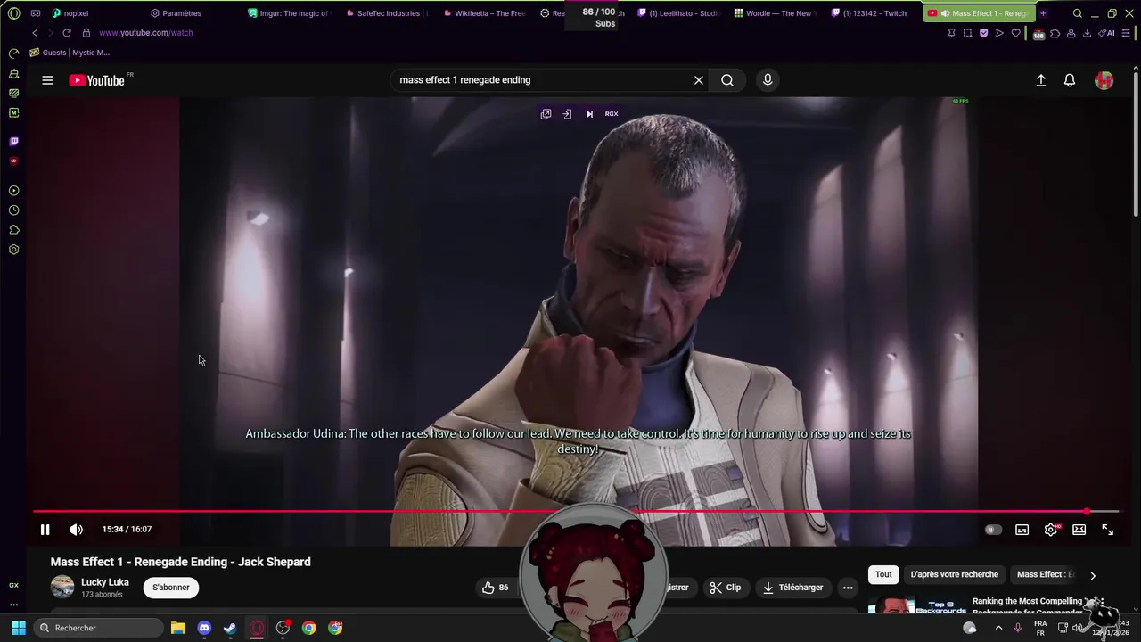
Task: Open Easy Setup toolbar menu
Action: [x=1126, y=33]
